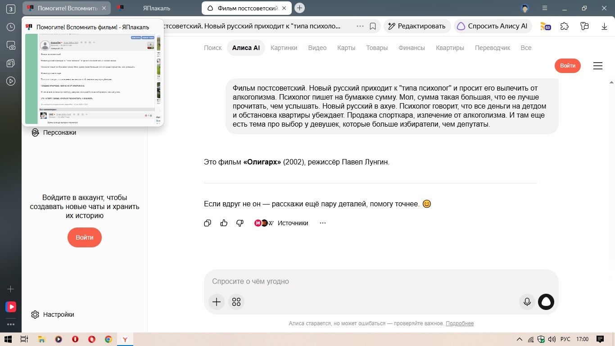The image size is (615, 346).
Task: Open the extensions puzzle icon
Action: tap(565, 26)
